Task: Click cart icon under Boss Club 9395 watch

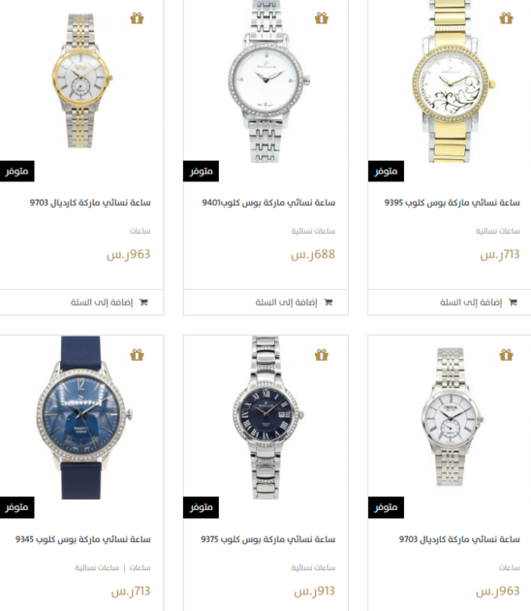Action: (513, 302)
